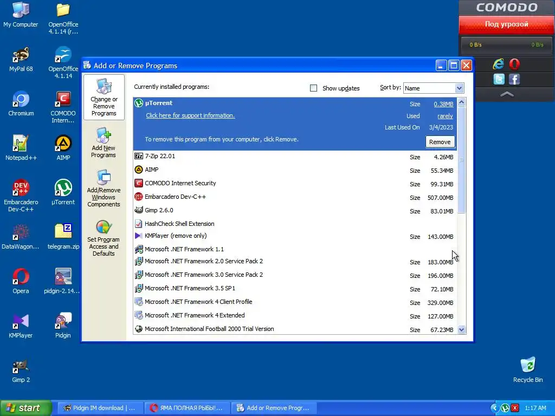Click Gimp 2 desktop shortcut

[x=21, y=370]
